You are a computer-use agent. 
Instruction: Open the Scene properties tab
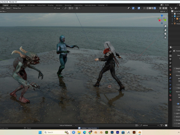coord(170,66)
